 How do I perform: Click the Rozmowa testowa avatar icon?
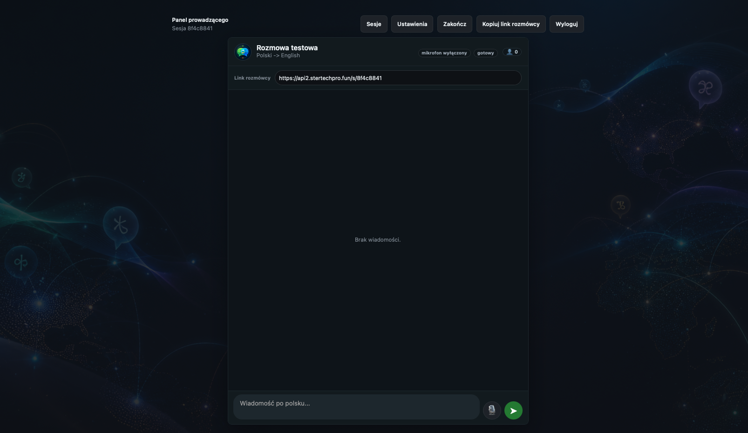click(x=243, y=52)
